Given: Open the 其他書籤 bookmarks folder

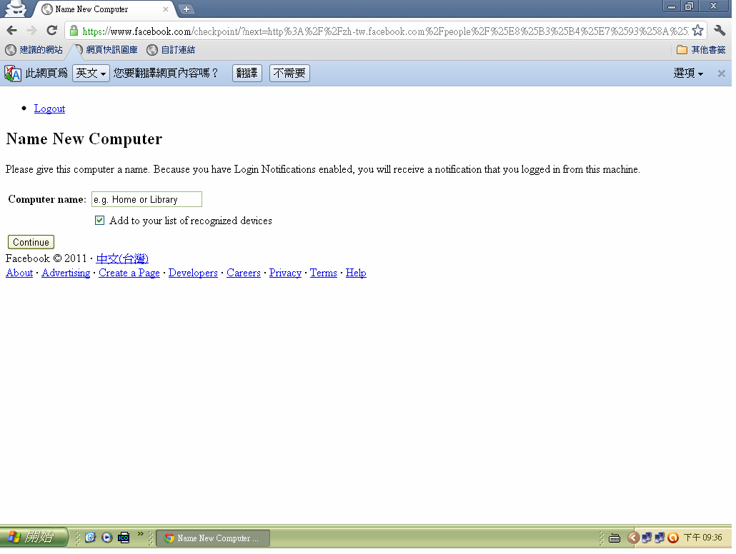Looking at the screenshot, I should coord(701,50).
